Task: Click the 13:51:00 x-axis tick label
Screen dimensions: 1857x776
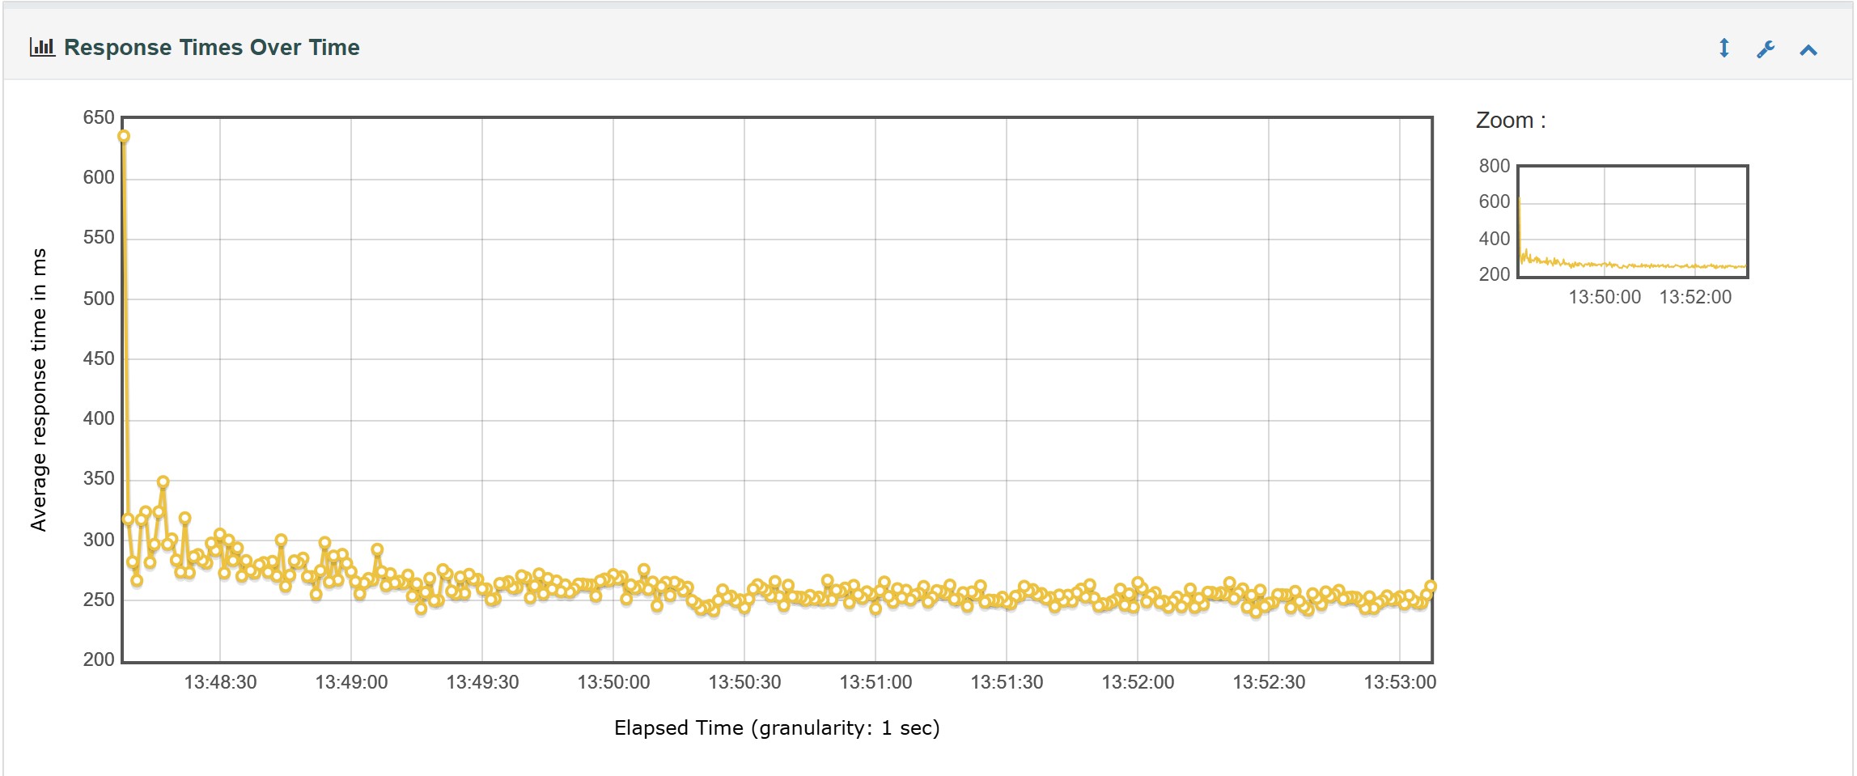Action: click(x=876, y=682)
